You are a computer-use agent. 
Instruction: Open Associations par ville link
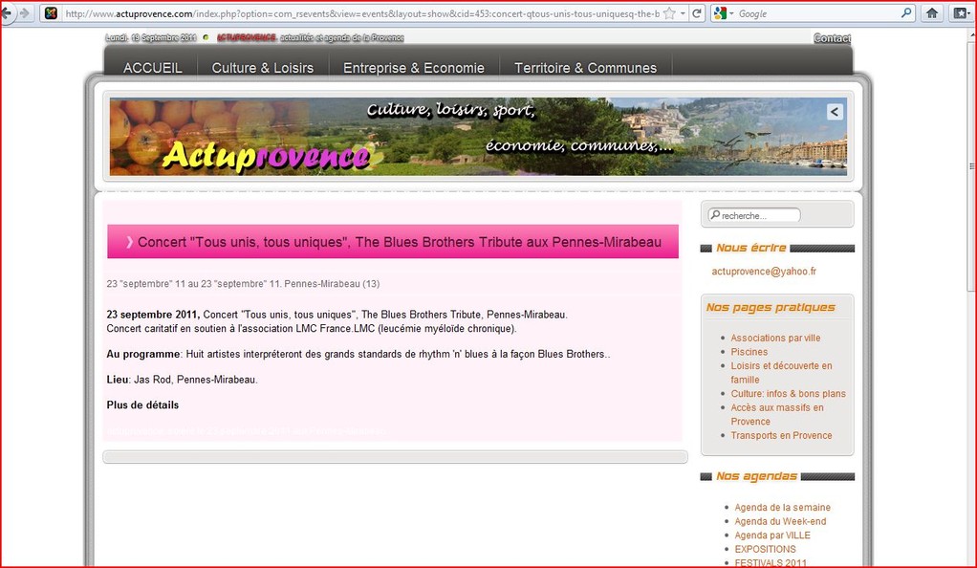pyautogui.click(x=775, y=338)
